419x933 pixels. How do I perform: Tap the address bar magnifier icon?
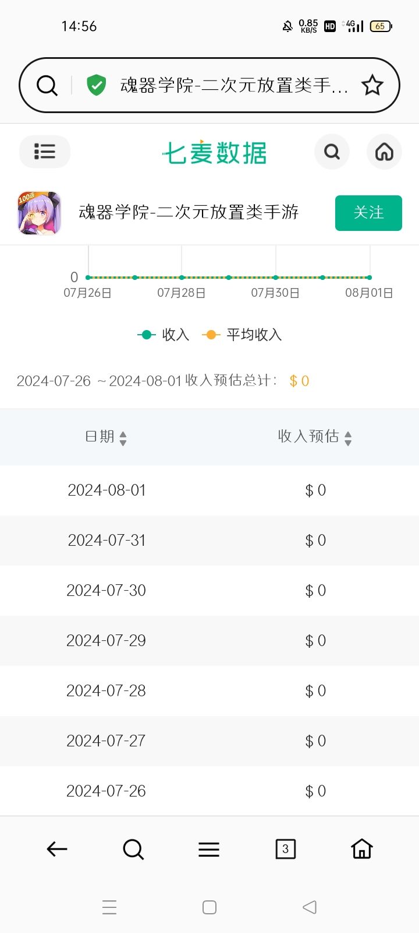(47, 85)
